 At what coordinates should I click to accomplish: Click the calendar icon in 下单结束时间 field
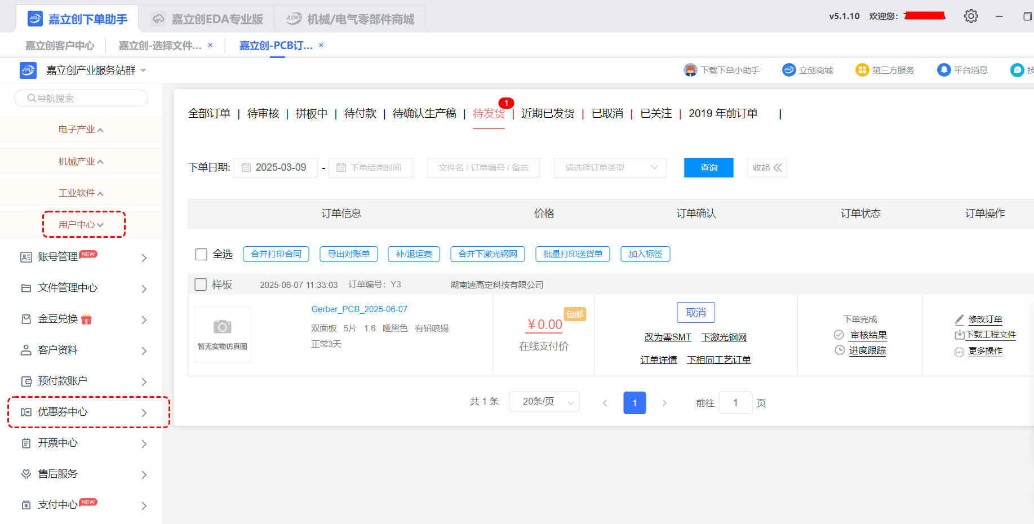click(341, 167)
